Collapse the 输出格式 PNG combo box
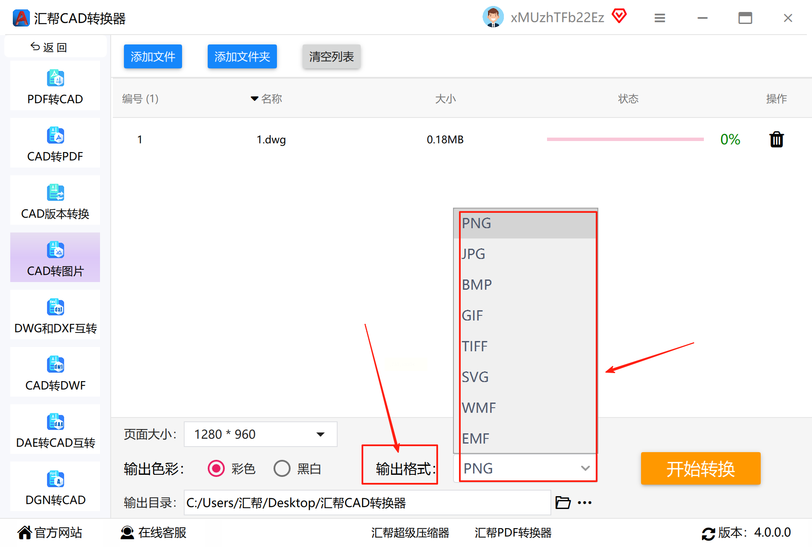 (525, 468)
